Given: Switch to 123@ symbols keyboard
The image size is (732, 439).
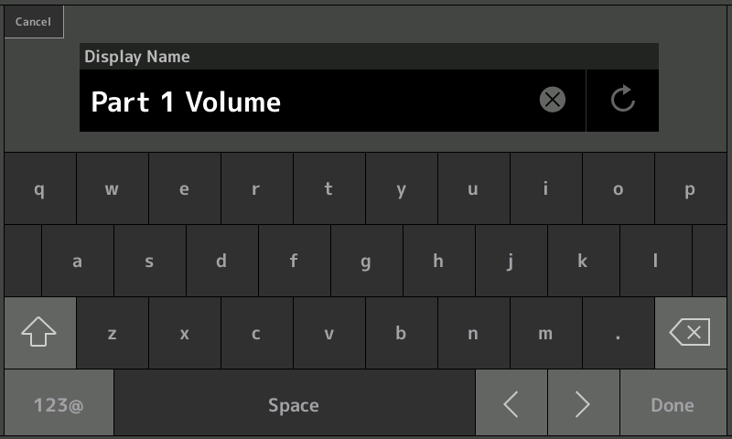Looking at the screenshot, I should (x=59, y=404).
